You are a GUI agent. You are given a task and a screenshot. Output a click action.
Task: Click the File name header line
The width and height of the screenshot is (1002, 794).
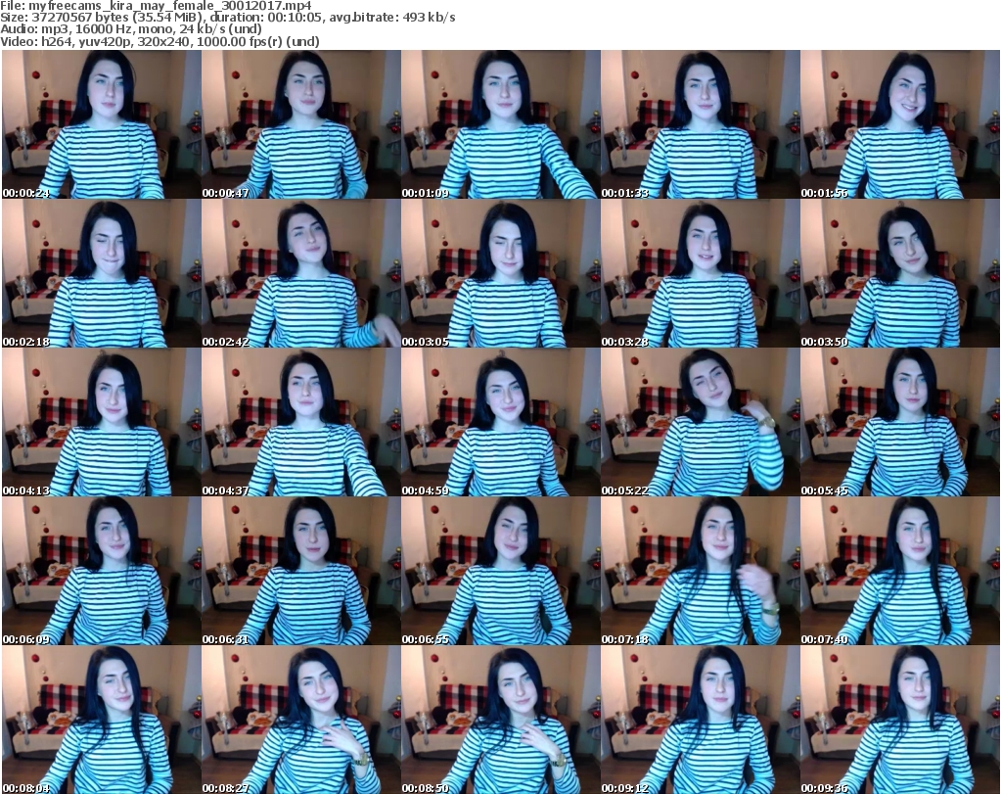coord(156,6)
